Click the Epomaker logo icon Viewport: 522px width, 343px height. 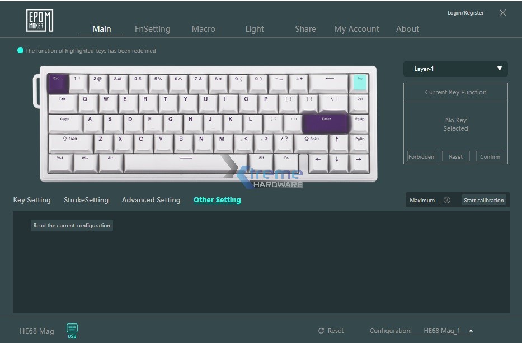(40, 21)
